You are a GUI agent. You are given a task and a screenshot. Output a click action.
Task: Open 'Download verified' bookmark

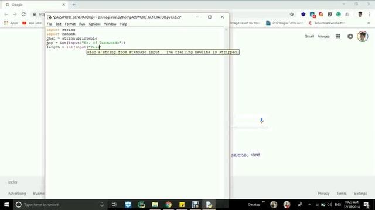coord(328,23)
